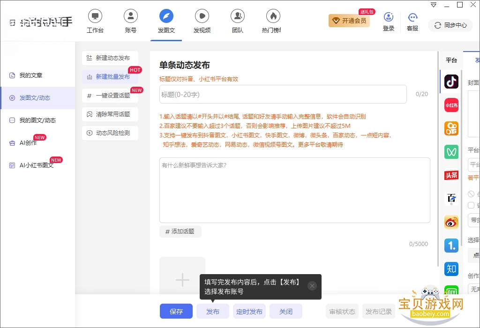This screenshot has width=480, height=328.
Task: Choose the Baijiahao 百 platform icon
Action: (451, 199)
